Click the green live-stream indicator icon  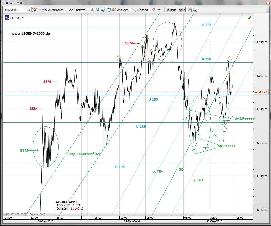[x=249, y=18]
